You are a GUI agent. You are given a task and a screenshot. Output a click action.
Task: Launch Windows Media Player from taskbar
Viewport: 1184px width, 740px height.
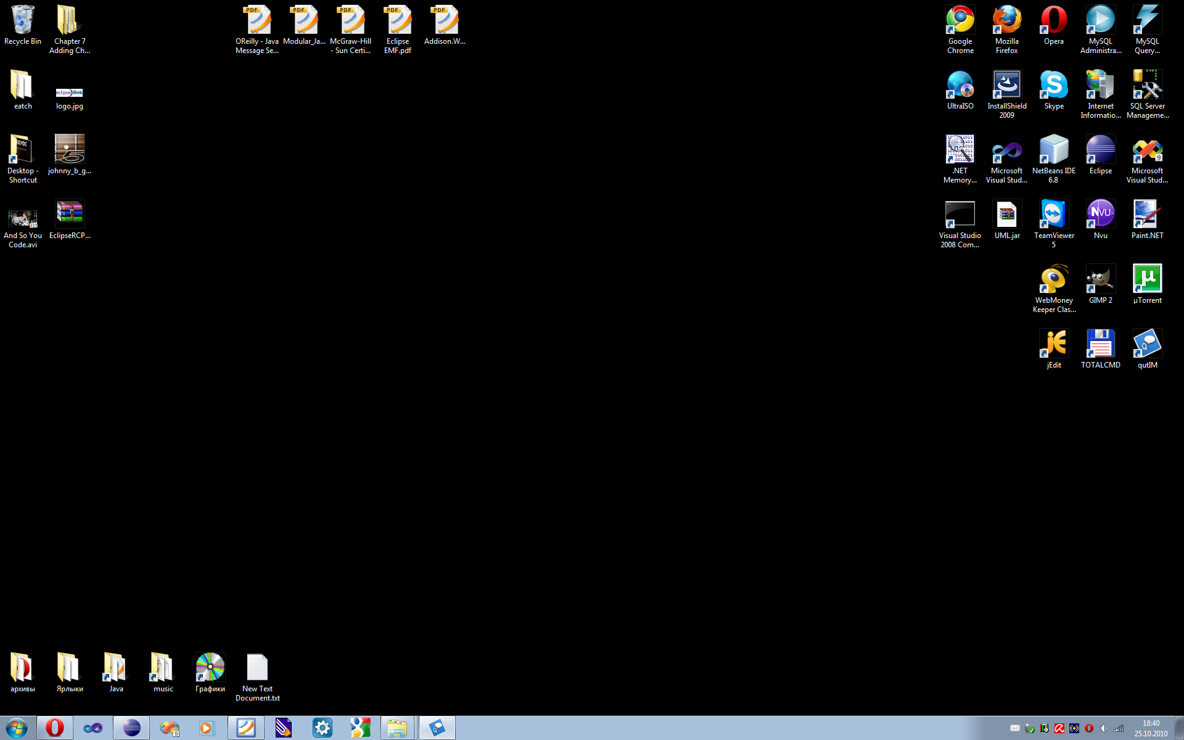tap(207, 728)
